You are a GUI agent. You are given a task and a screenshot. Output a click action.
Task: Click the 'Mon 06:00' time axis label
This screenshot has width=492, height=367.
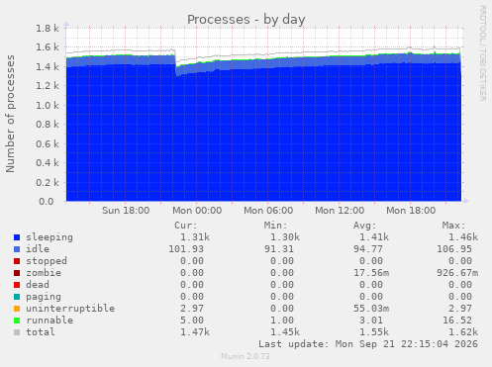point(268,211)
